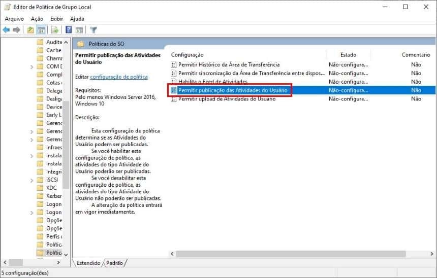Click the settings list horizontal scroll left arrow

tap(172, 254)
